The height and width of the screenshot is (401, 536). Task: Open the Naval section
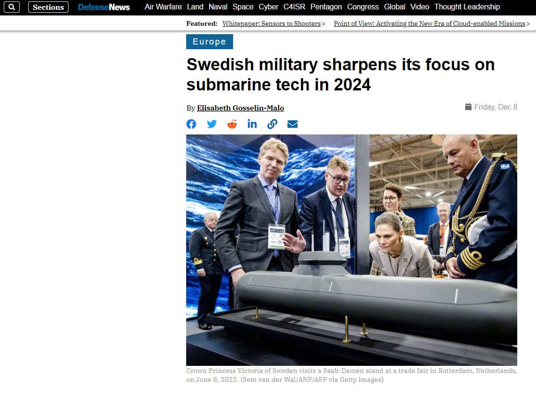pos(218,7)
